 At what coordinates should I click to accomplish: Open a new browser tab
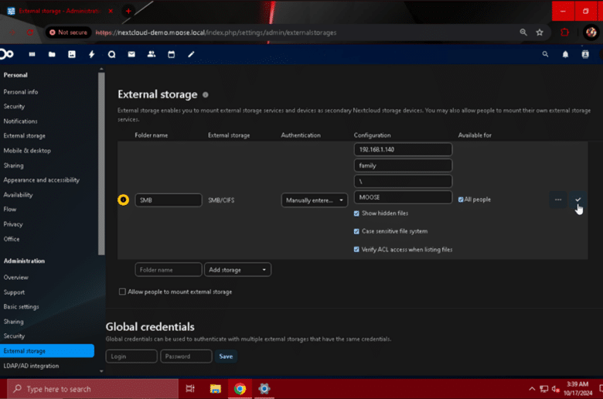click(128, 11)
